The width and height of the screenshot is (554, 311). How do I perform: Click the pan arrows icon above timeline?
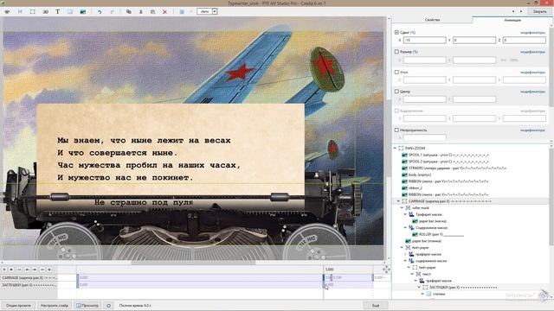click(x=386, y=270)
